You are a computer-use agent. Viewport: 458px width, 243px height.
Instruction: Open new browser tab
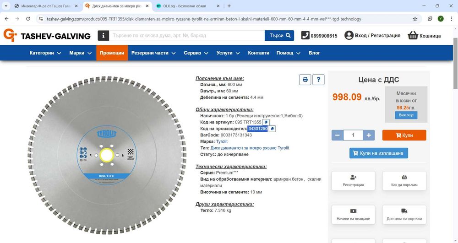[x=229, y=6]
